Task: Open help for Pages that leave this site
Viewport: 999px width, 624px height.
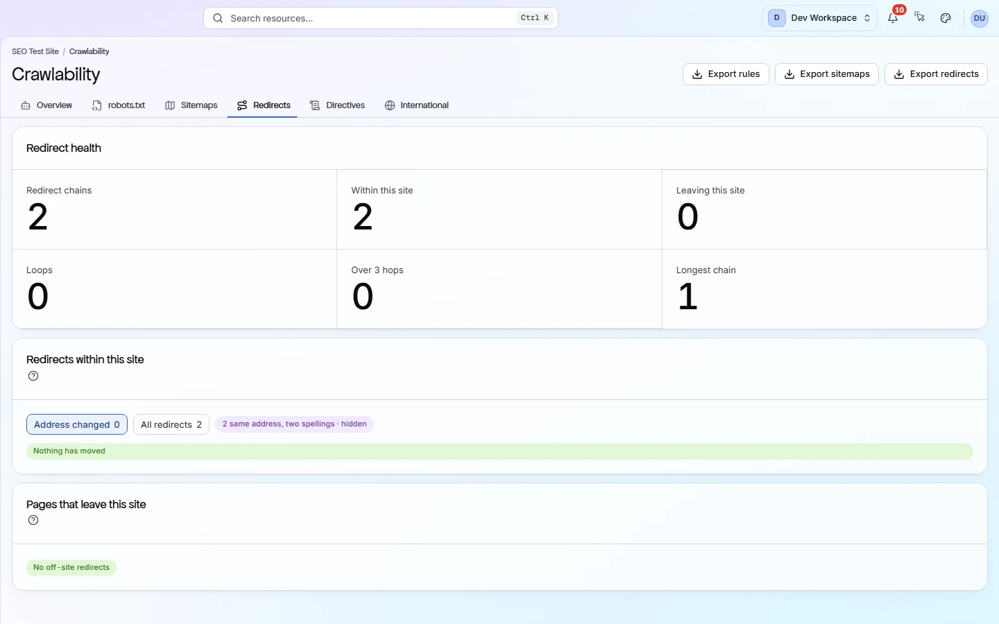Action: pyautogui.click(x=33, y=520)
